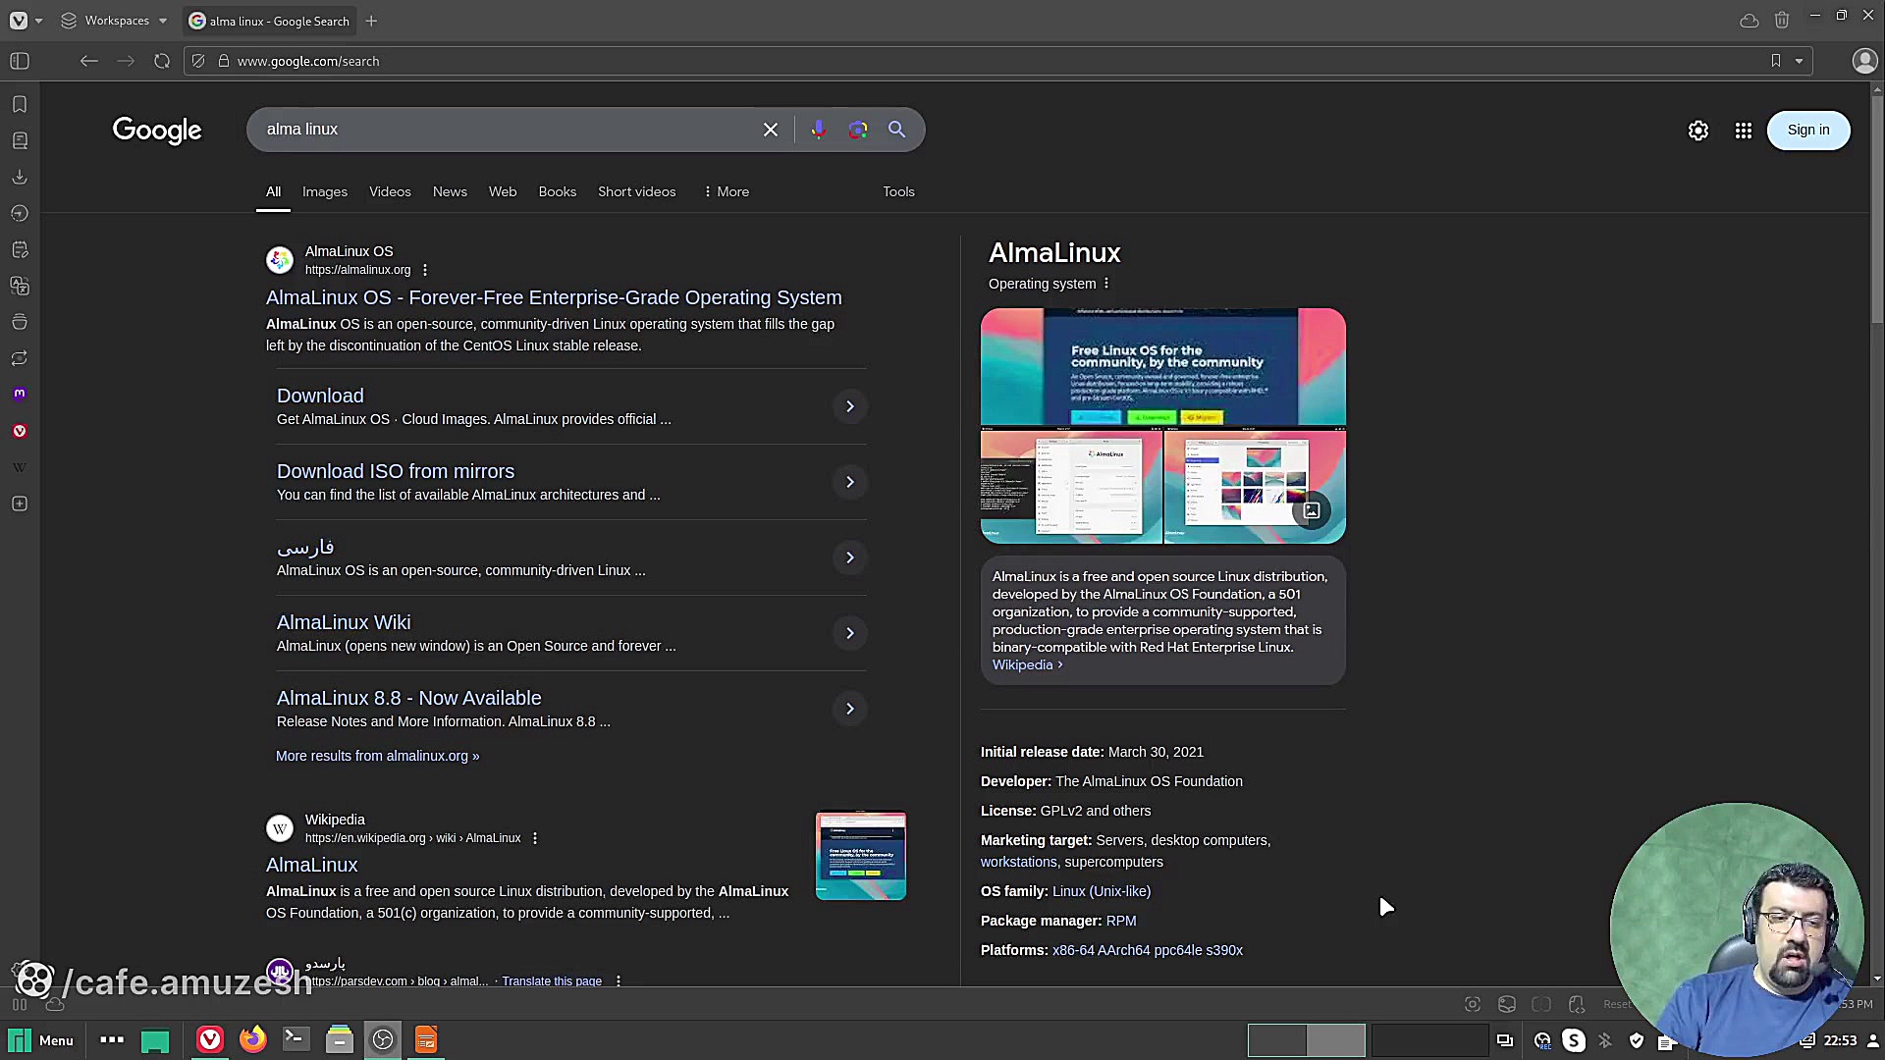The image size is (1885, 1060).
Task: Open Reading List panel in sidebar
Action: click(20, 140)
